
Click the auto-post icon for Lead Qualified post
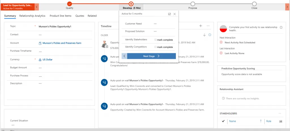pyautogui.click(x=104, y=83)
